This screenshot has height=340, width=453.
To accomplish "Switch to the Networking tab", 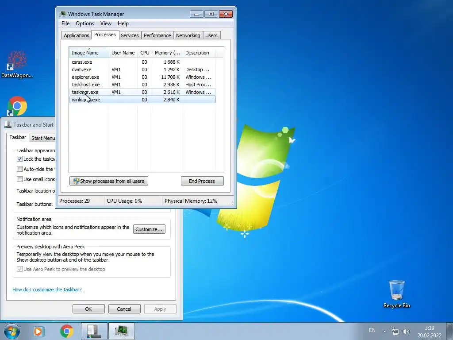I will tap(188, 35).
